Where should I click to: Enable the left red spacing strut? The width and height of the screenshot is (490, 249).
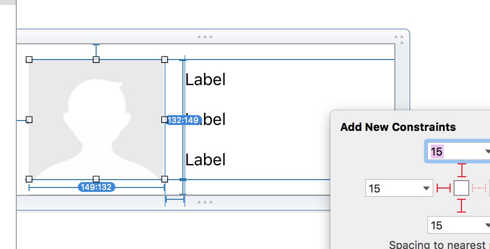tap(444, 188)
